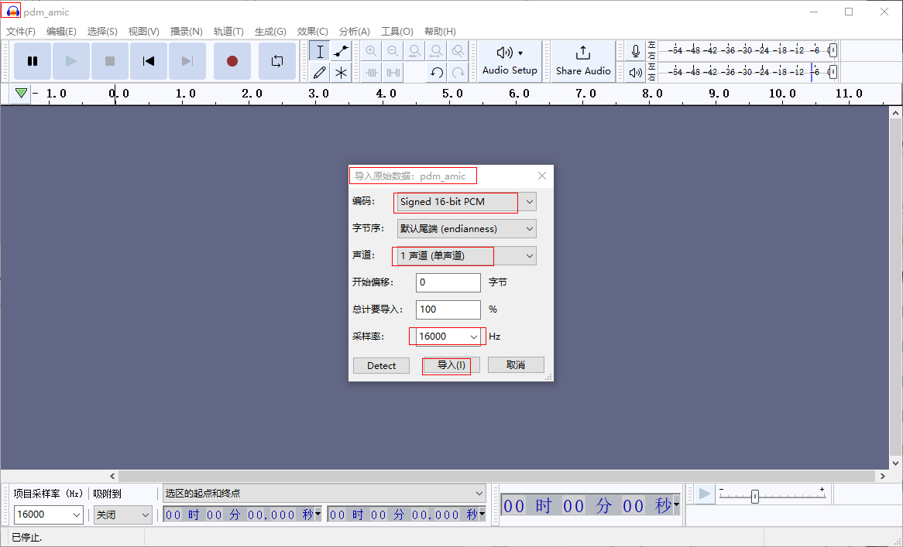
Task: Select the Envelope tool
Action: coord(341,52)
